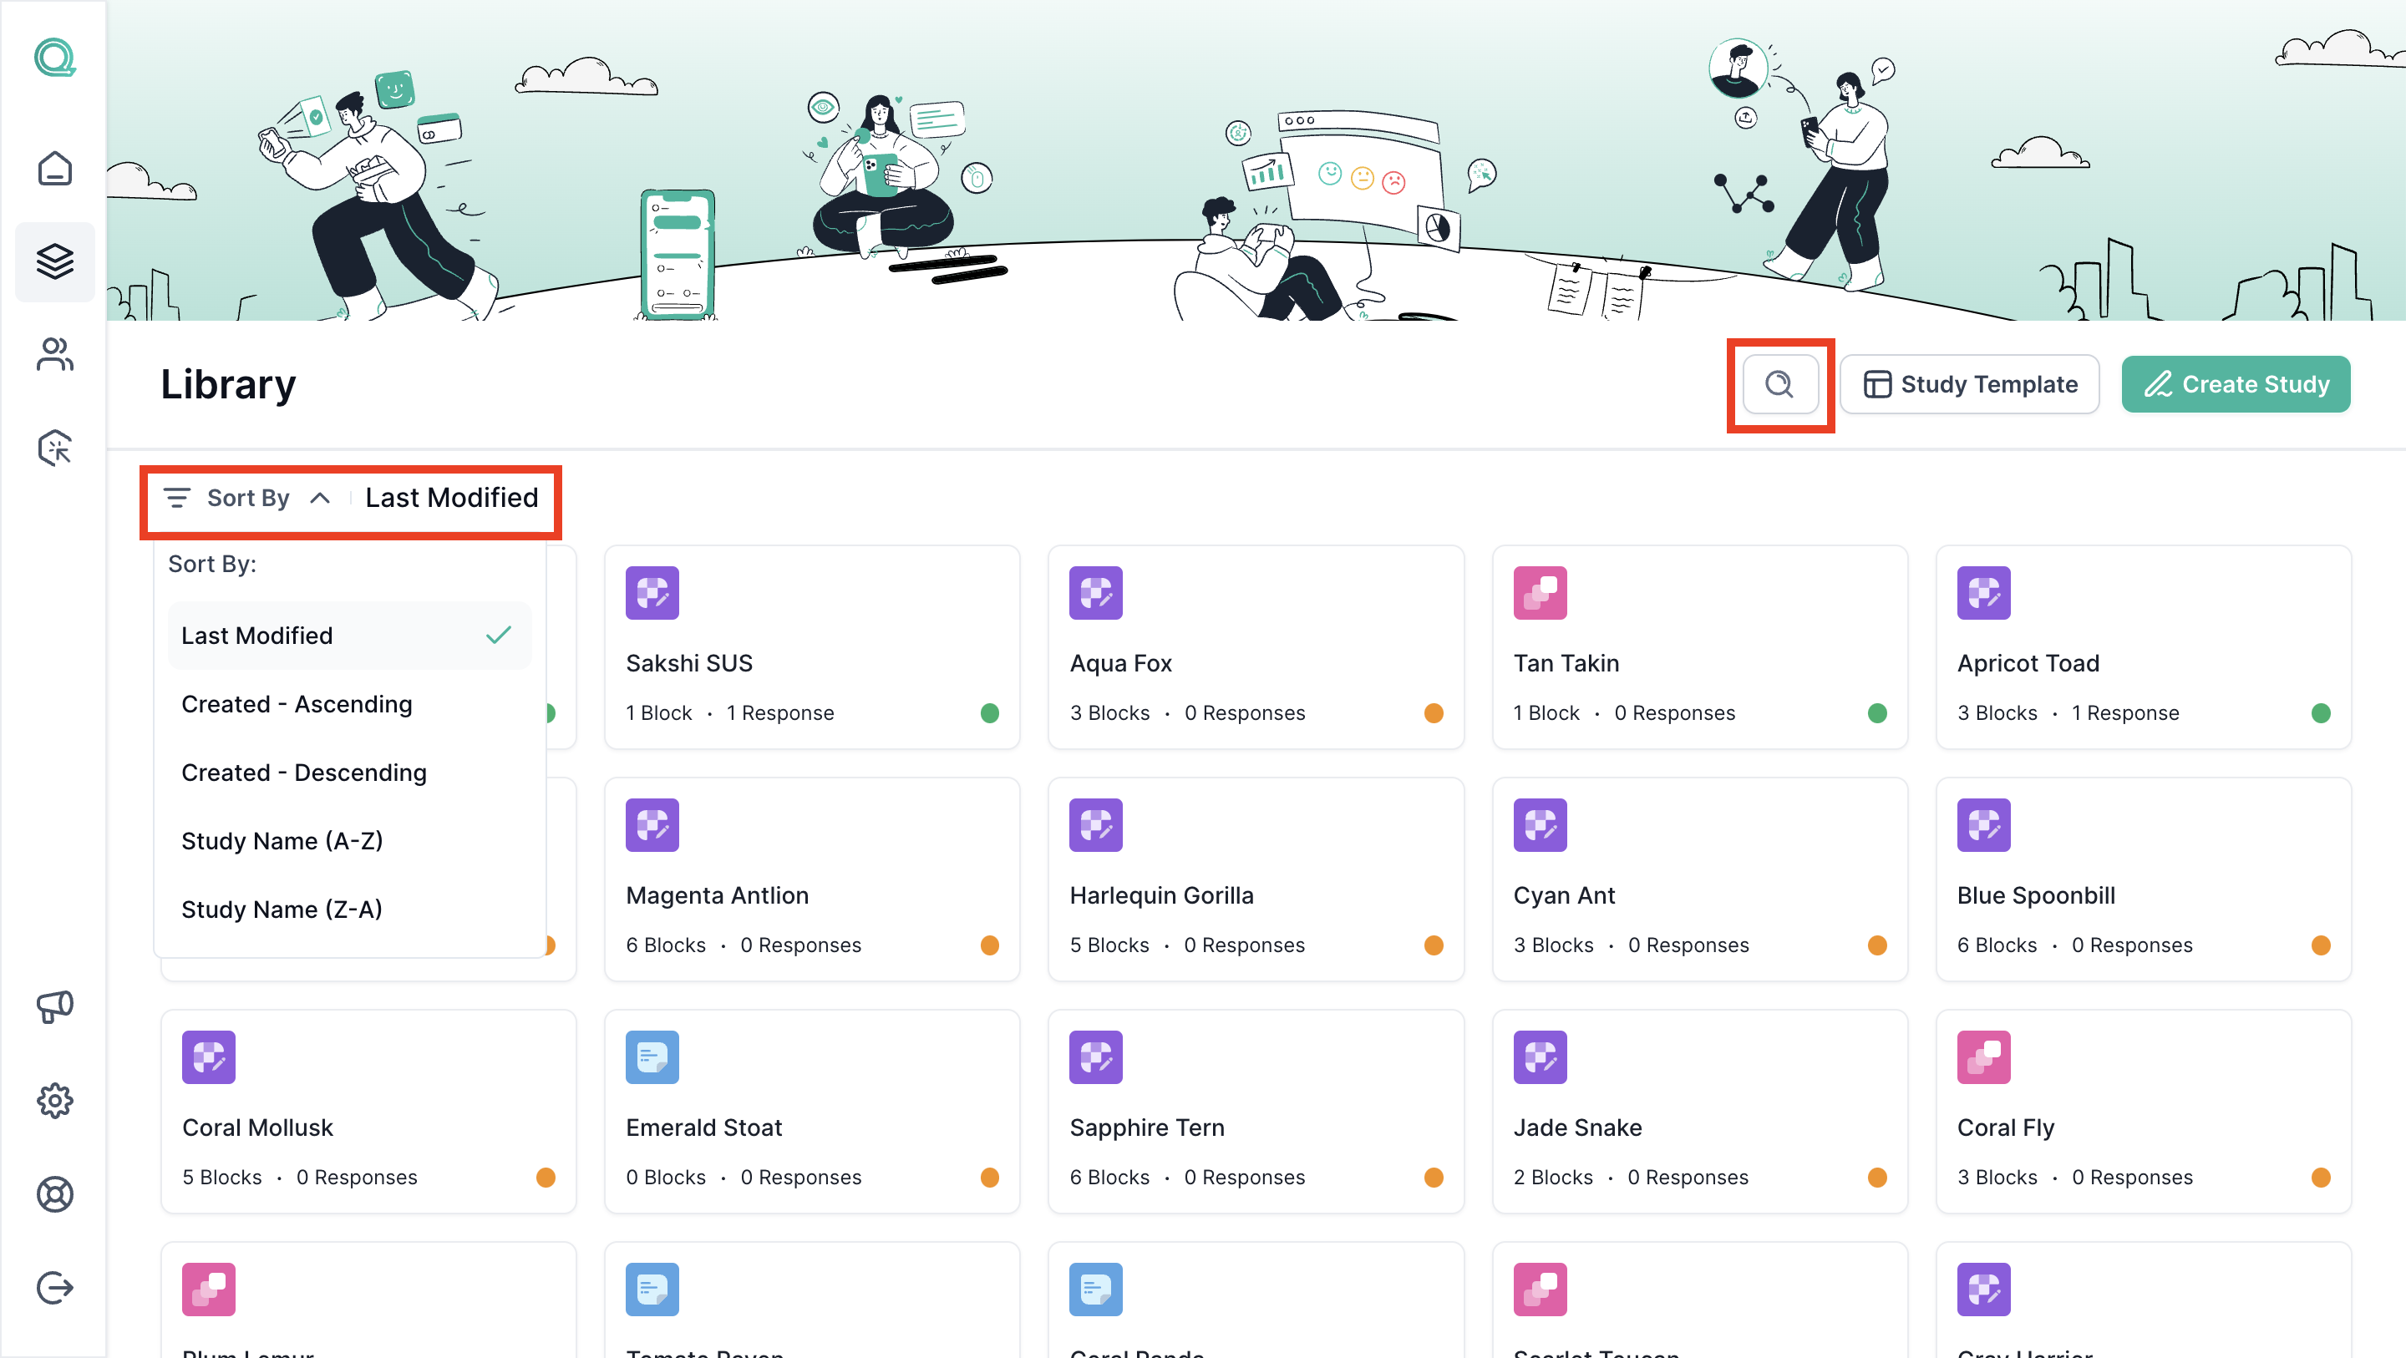Click the orange status dot on Blue Spoonbill
This screenshot has height=1358, width=2406.
click(x=2320, y=945)
